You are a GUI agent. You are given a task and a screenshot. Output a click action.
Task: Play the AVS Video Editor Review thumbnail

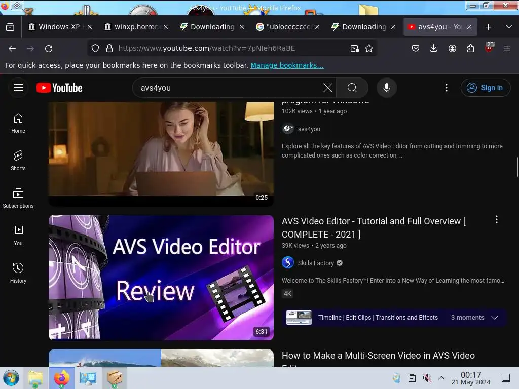click(x=161, y=278)
